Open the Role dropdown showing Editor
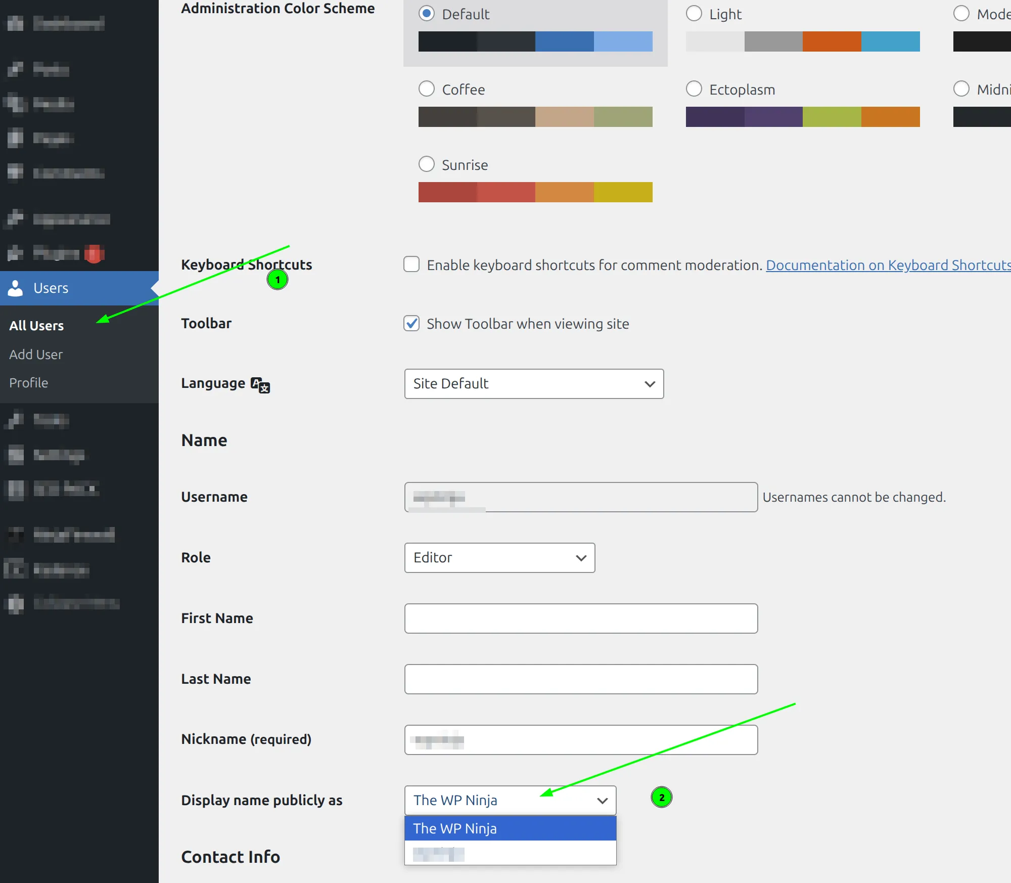Screen dimensions: 1011x883 499,558
